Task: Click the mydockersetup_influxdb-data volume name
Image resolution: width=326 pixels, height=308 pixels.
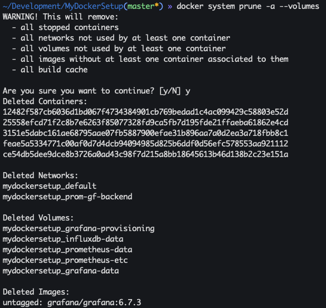Action: (63, 239)
